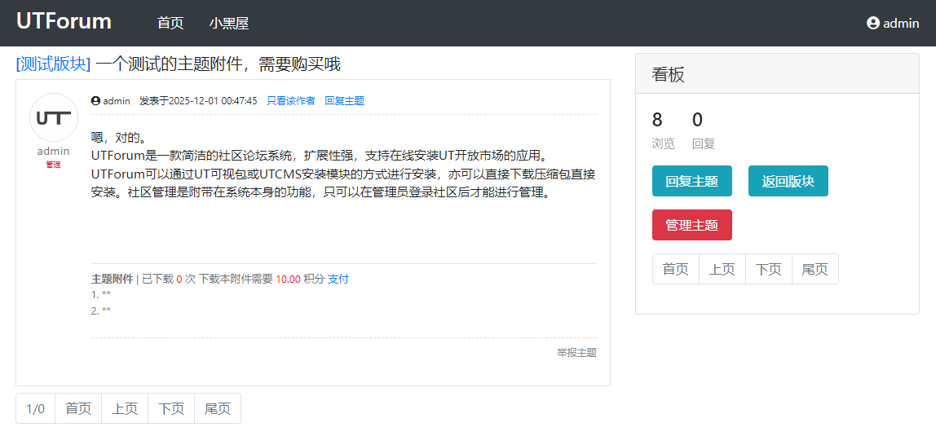Click 只看该作者 to filter posts by author

coord(291,101)
